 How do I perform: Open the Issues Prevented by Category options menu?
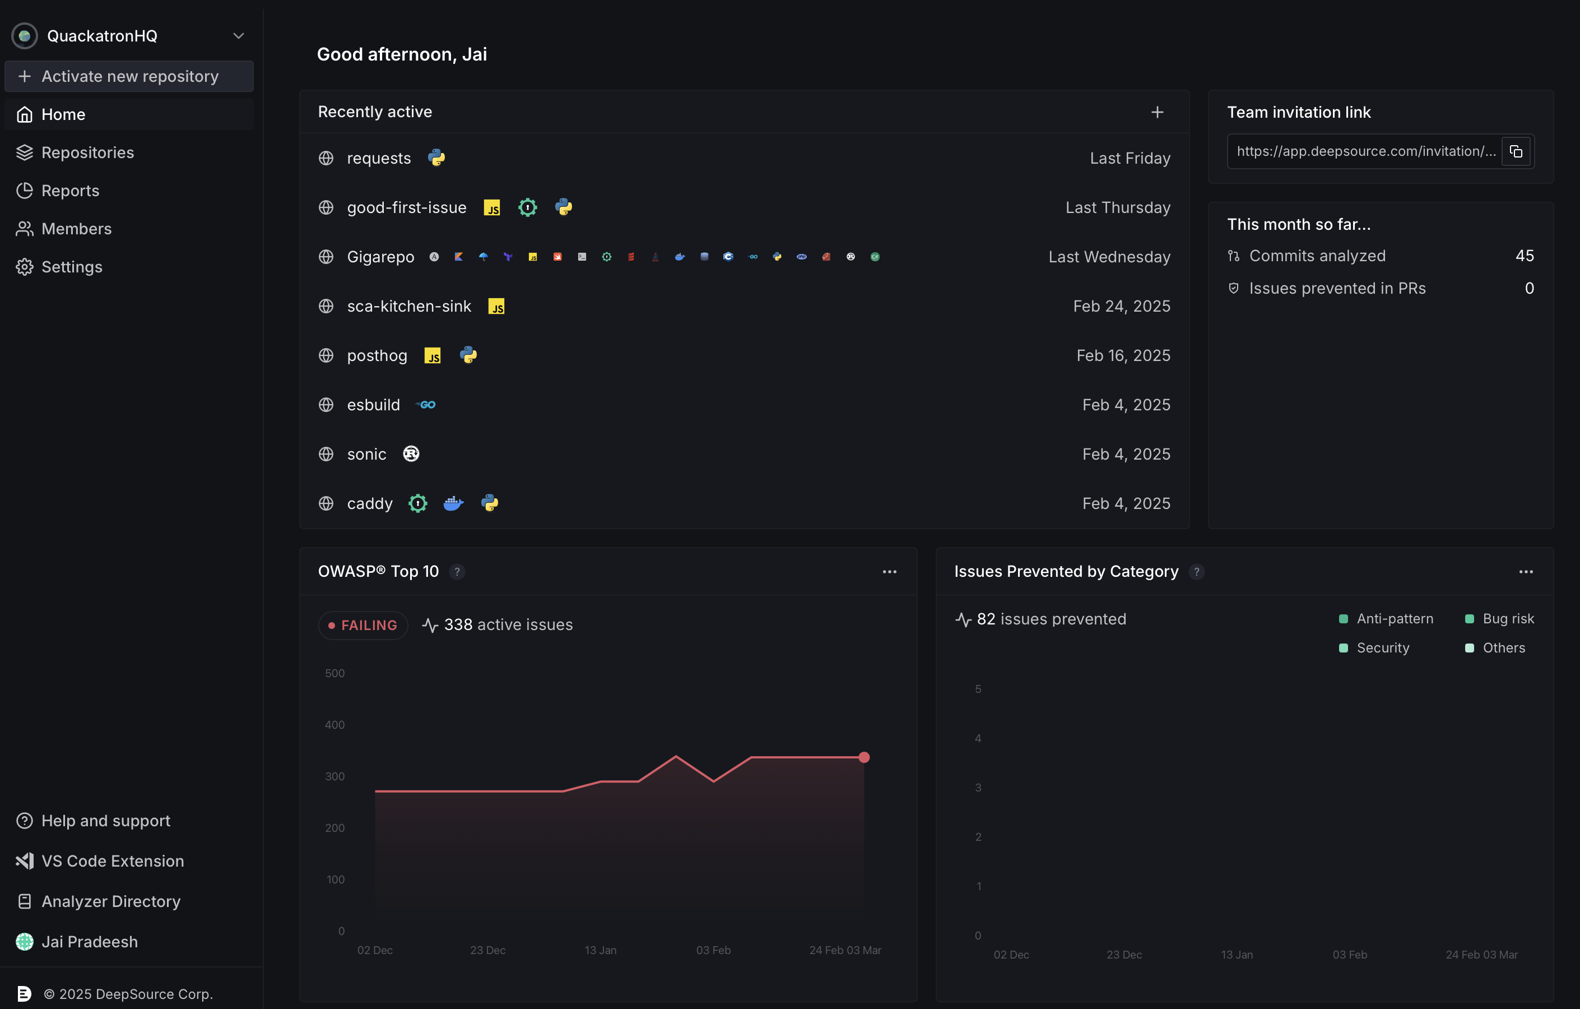tap(1526, 572)
